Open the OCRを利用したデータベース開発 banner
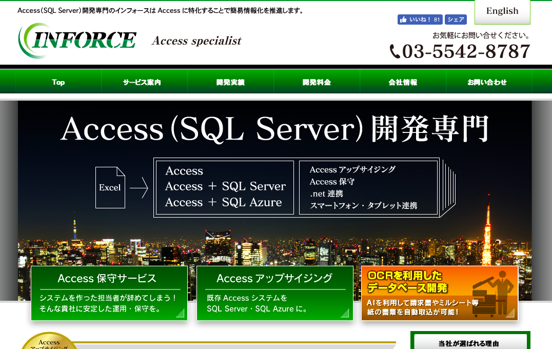The height and width of the screenshot is (349, 552). pyautogui.click(x=440, y=293)
